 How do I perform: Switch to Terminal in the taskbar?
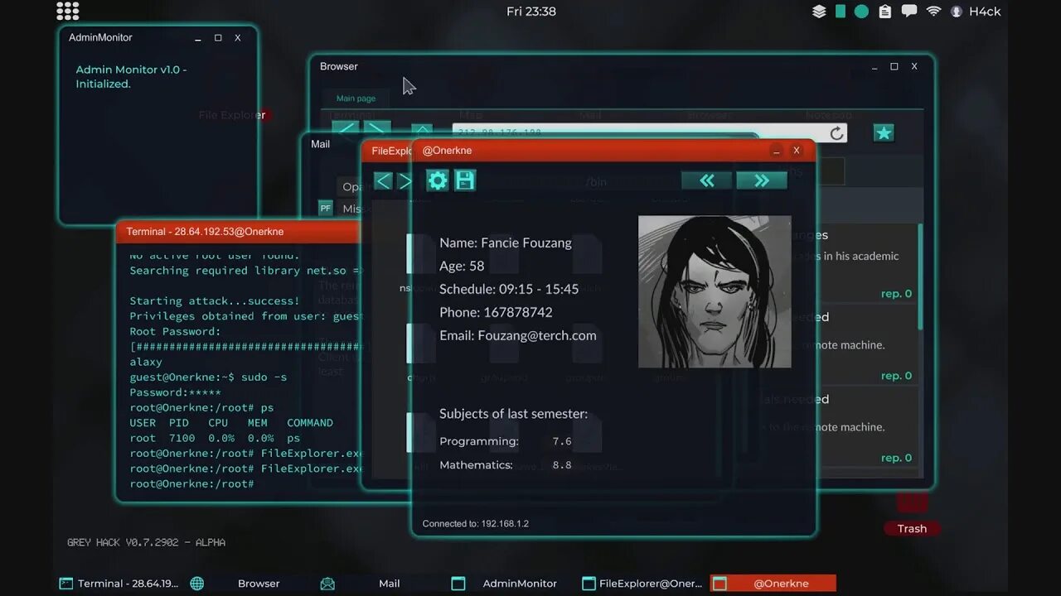click(x=119, y=584)
